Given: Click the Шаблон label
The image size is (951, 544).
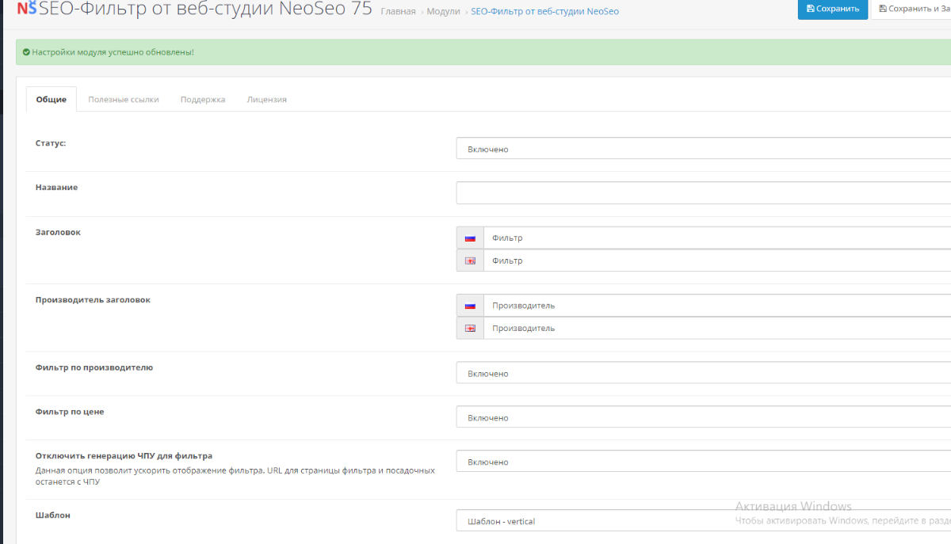Looking at the screenshot, I should pos(53,515).
